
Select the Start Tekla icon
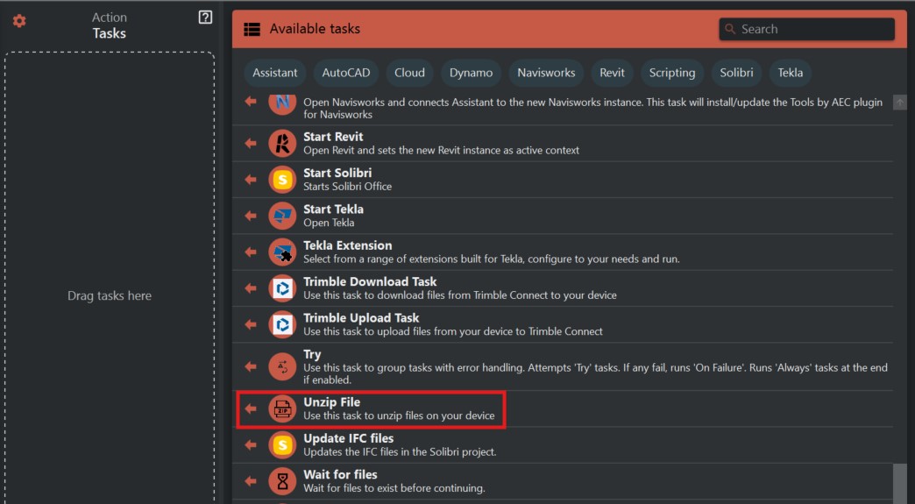[x=282, y=216]
